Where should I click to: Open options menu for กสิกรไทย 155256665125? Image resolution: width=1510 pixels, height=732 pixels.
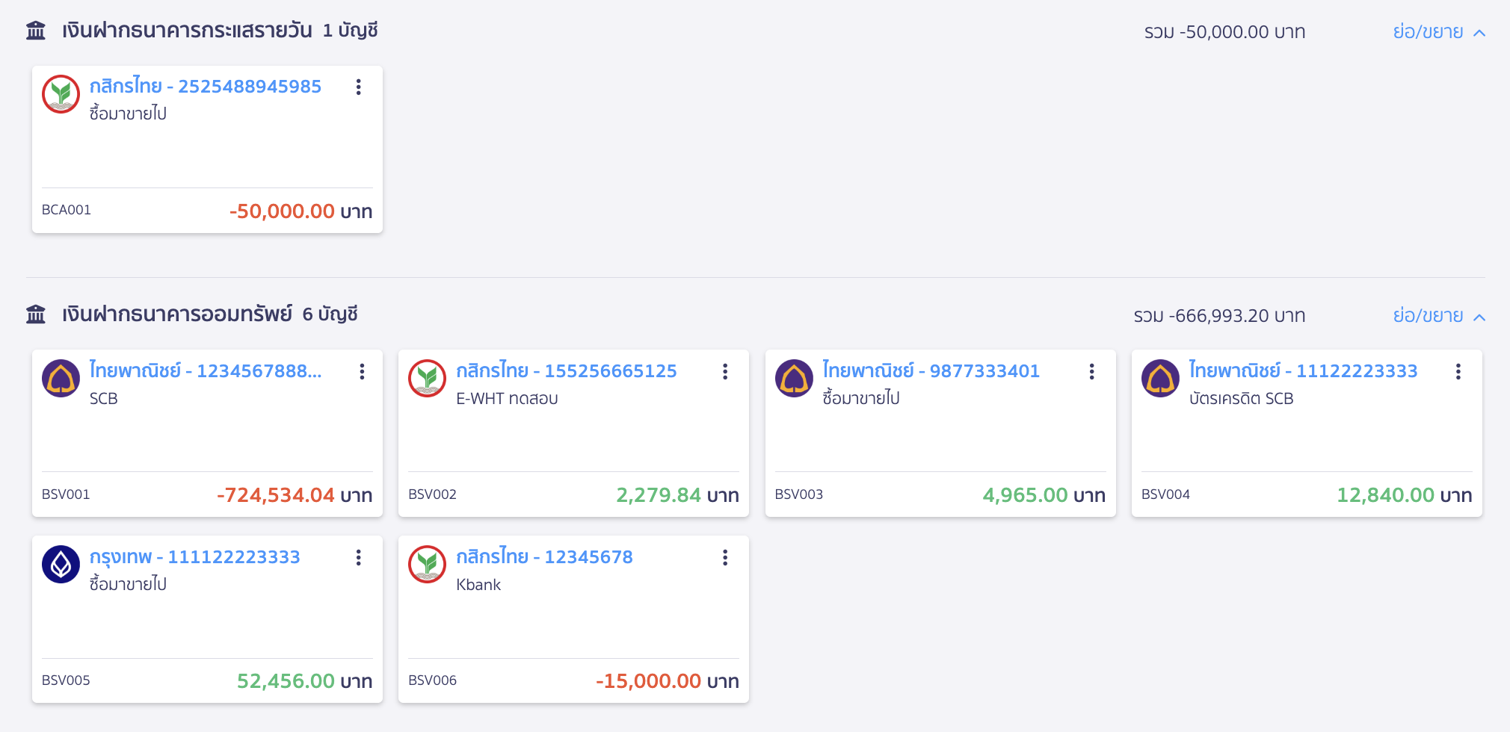coord(725,372)
